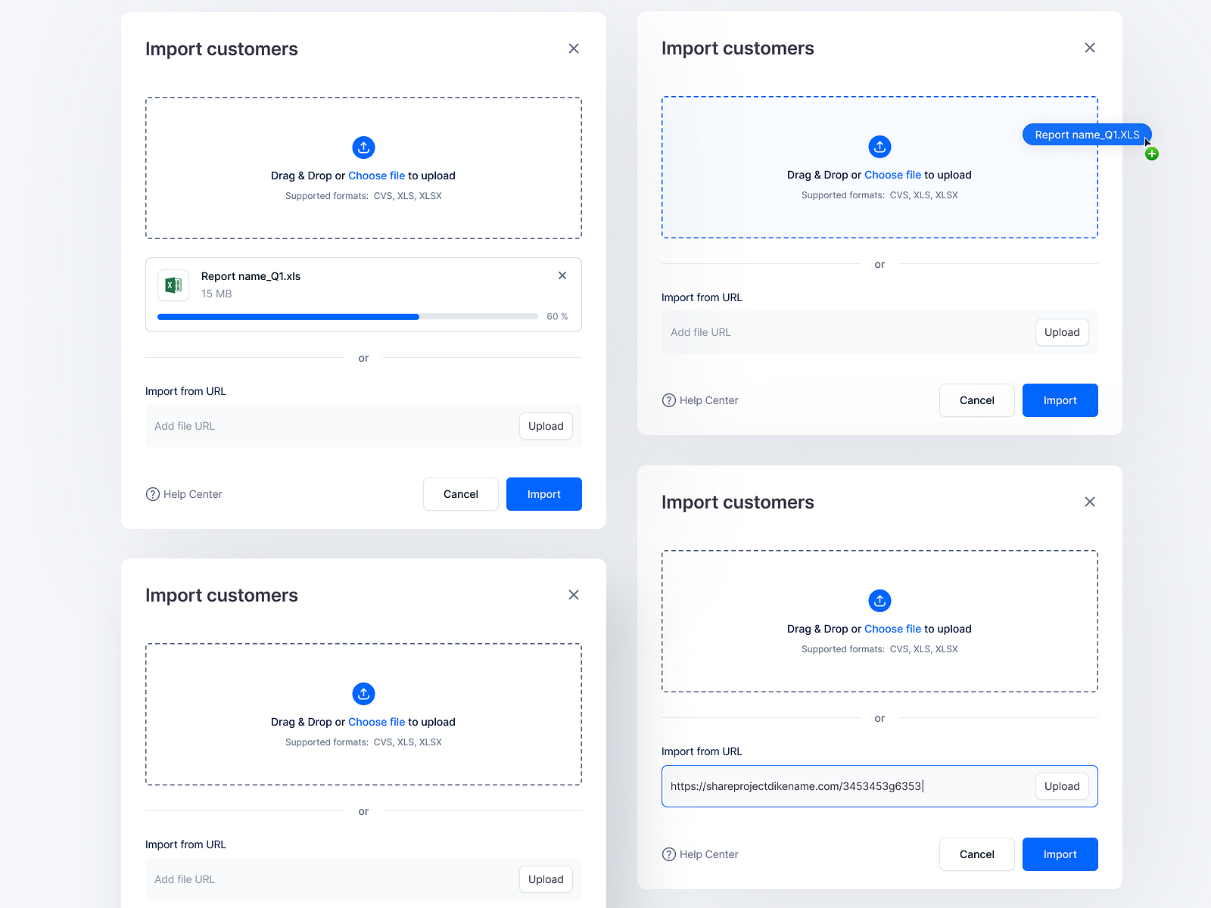Select the upload cloud icon in top-left dialog
1211x908 pixels.
[363, 148]
